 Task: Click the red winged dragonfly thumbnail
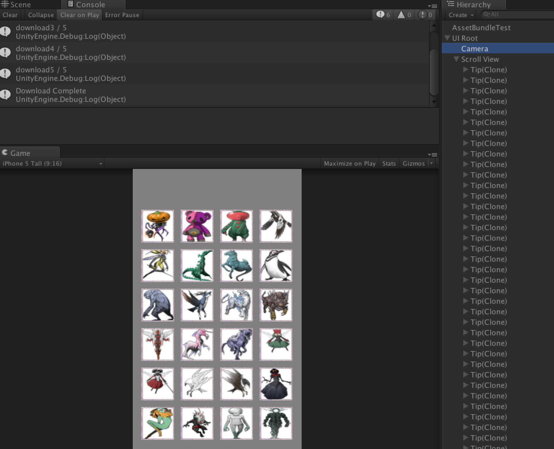pyautogui.click(x=158, y=344)
